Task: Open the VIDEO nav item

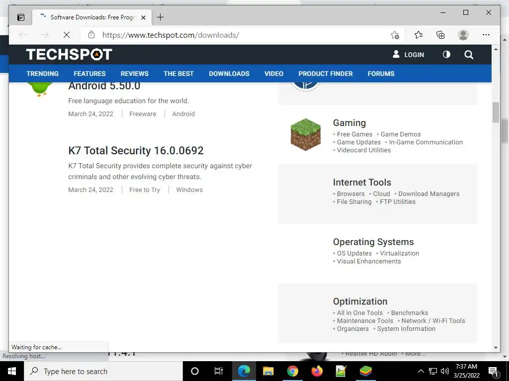Action: [274, 73]
